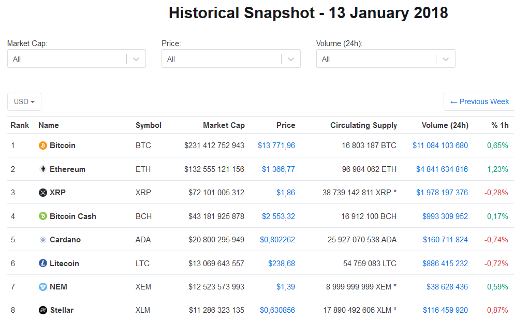Viewport: 514px width, 320px height.
Task: Sort the table by Rank column
Action: (20, 125)
